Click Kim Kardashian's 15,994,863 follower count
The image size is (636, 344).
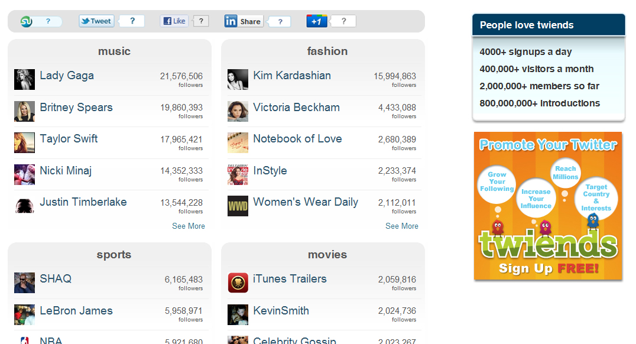[395, 76]
